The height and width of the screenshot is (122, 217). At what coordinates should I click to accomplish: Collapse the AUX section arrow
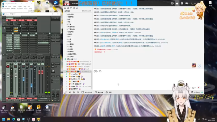point(4,26)
